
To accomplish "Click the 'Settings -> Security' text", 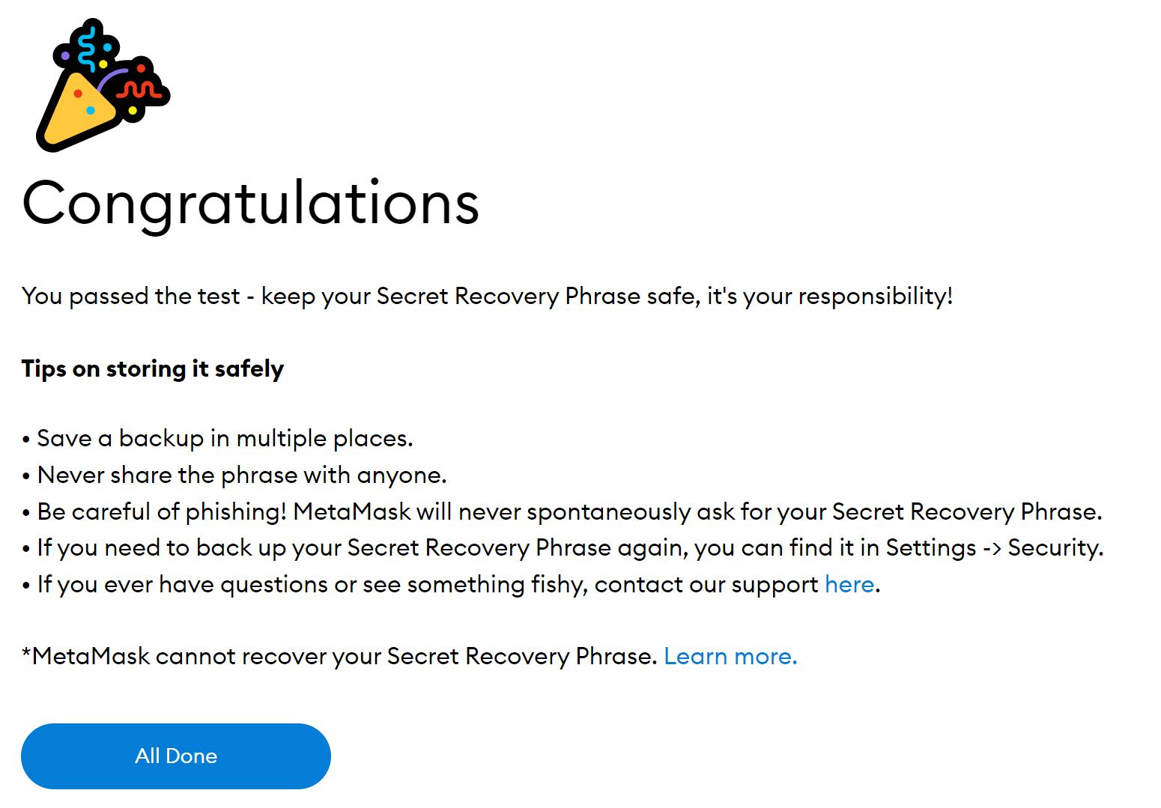I will tap(992, 547).
